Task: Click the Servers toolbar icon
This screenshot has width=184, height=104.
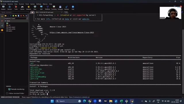Action: [x=9, y=8]
